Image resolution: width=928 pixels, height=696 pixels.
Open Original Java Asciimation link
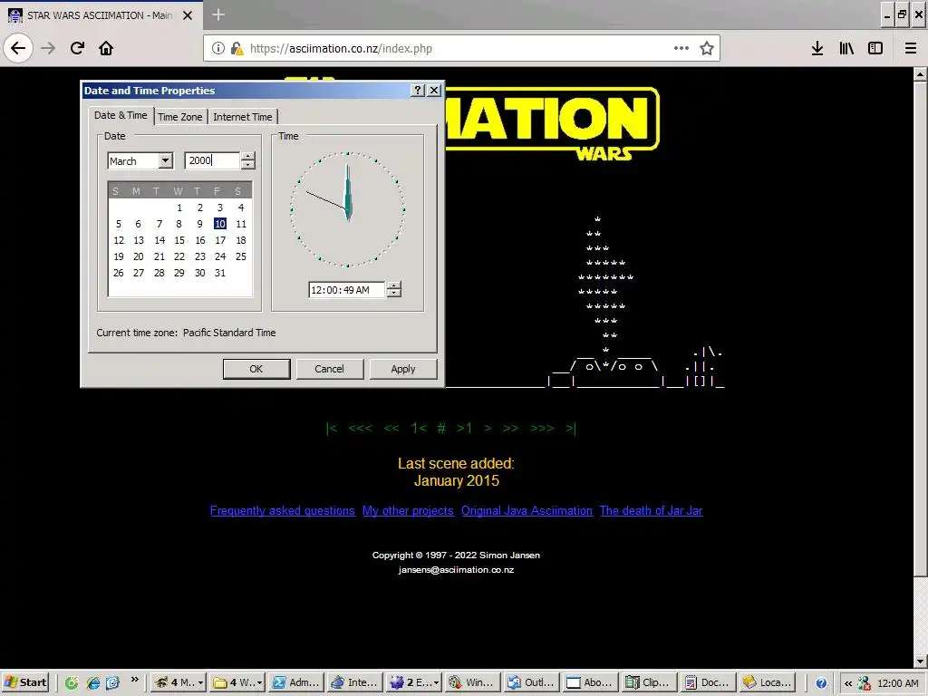[527, 511]
